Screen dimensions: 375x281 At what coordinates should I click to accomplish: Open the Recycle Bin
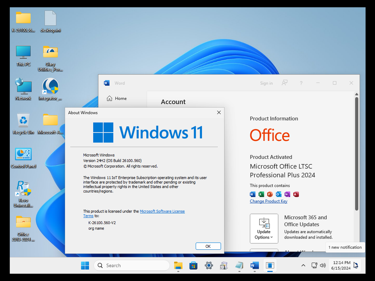23,120
